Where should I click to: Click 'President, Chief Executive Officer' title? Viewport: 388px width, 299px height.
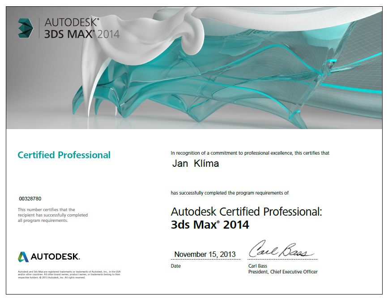[x=283, y=272]
